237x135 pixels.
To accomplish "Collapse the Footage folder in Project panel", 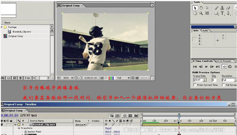I will click(2, 27).
